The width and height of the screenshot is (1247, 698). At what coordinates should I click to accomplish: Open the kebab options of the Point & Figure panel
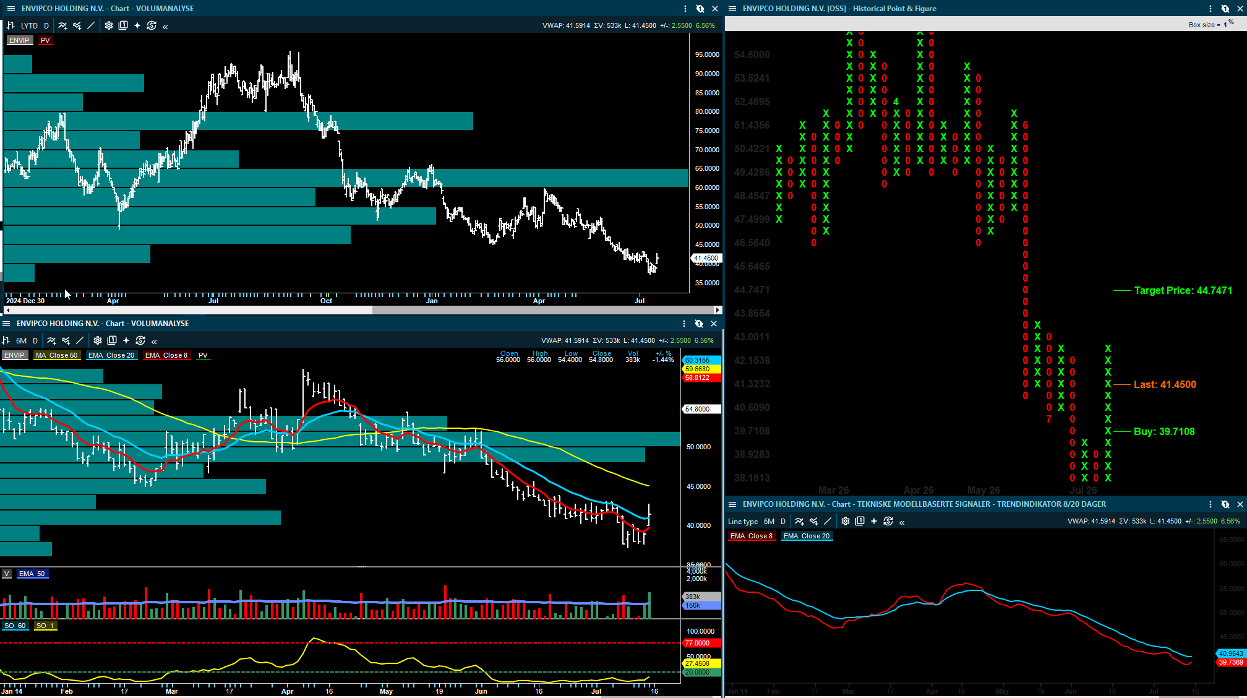pos(1211,9)
